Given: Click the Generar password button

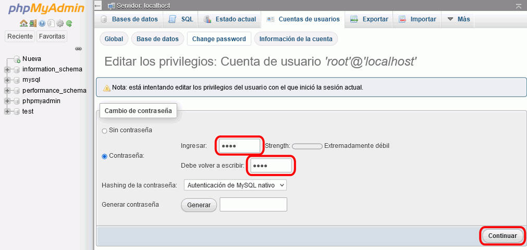Looking at the screenshot, I should tap(199, 205).
